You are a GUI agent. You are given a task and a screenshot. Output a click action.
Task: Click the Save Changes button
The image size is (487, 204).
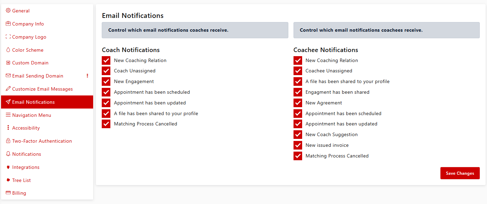(x=460, y=173)
